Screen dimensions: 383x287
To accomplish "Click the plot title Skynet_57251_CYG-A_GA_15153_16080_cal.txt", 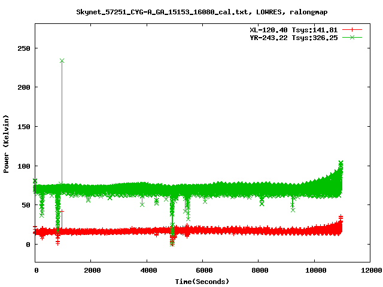I will [202, 12].
